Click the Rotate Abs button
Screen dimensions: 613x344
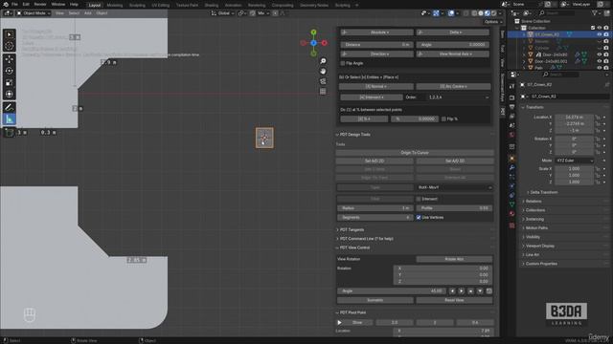pyautogui.click(x=454, y=259)
